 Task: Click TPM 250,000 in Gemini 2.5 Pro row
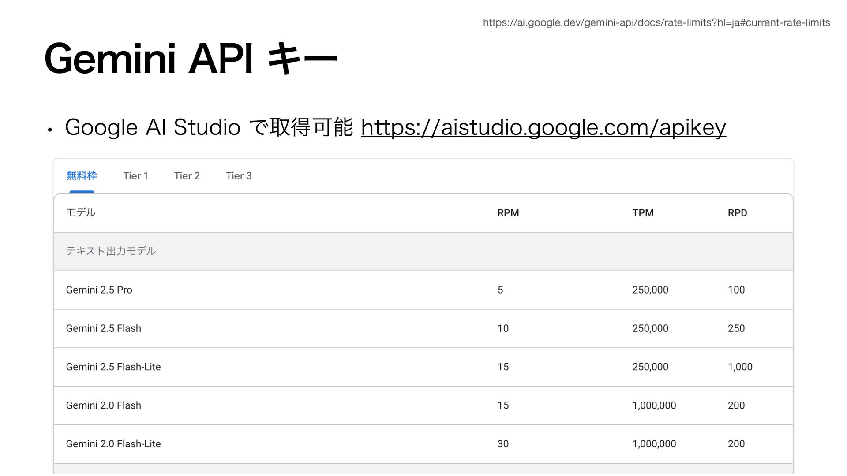[x=650, y=290]
